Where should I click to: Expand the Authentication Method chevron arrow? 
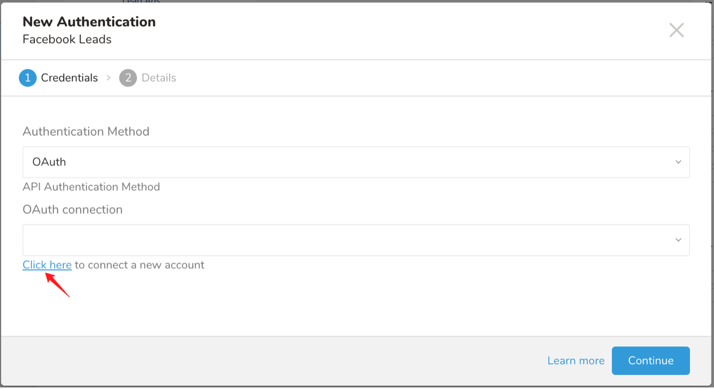(678, 162)
